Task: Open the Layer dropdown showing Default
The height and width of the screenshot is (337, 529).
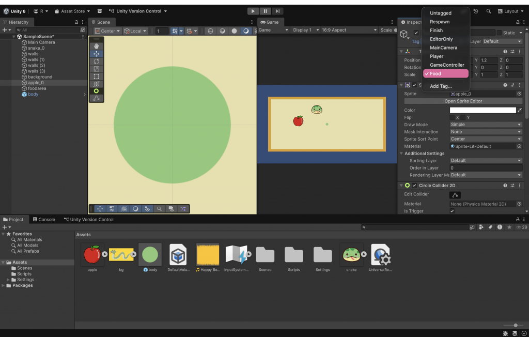Action: (x=502, y=41)
